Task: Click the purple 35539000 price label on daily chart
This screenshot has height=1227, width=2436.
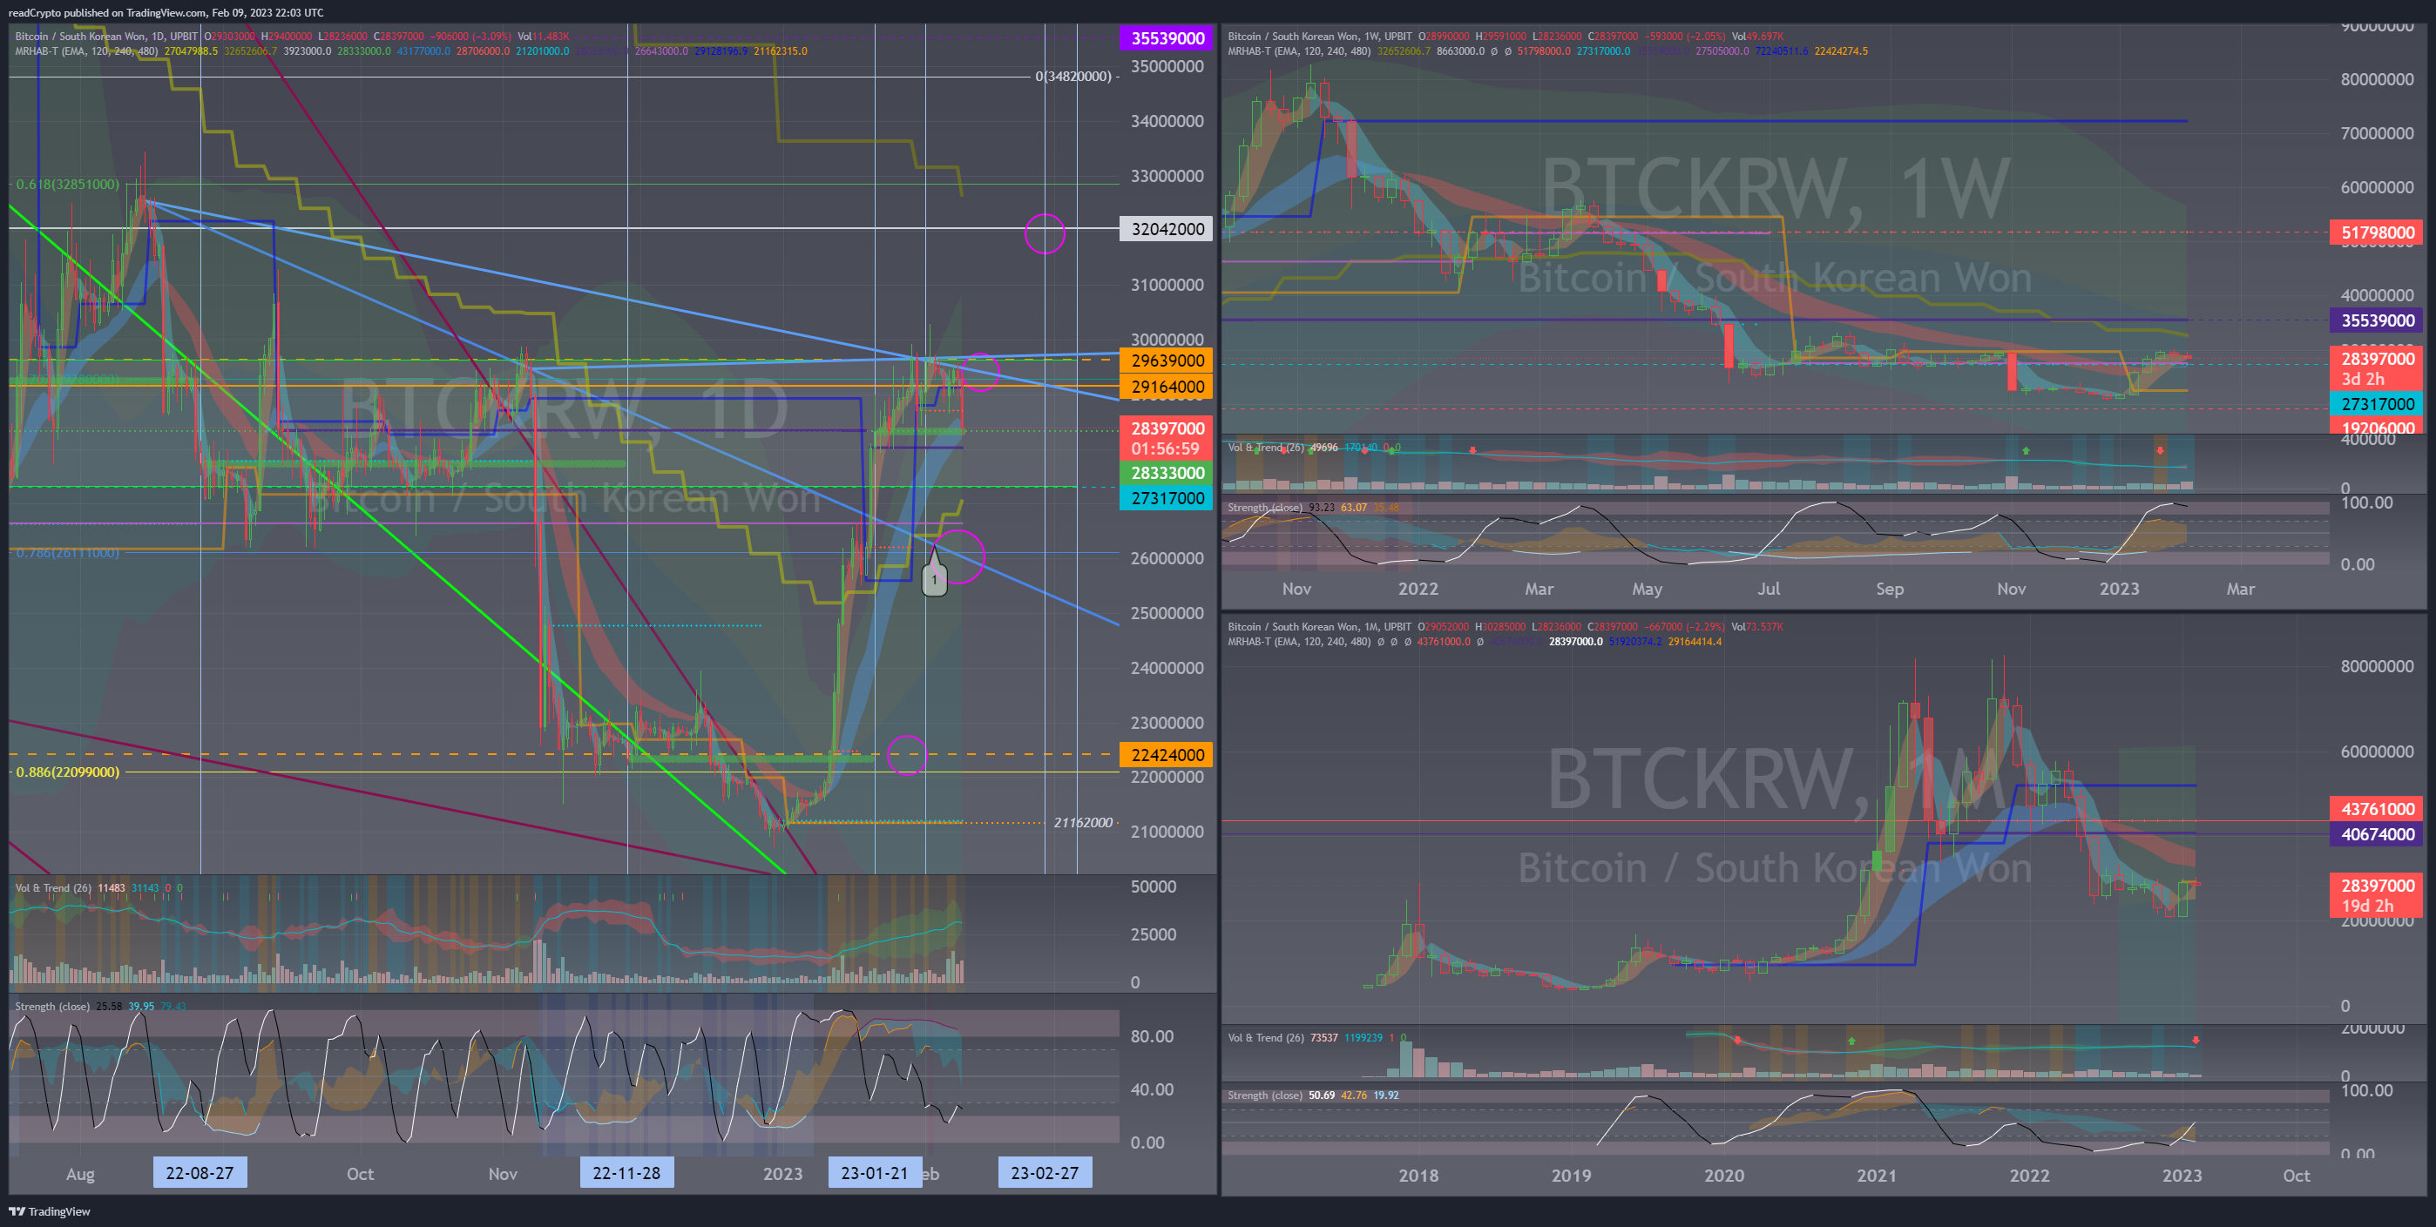Action: [1167, 37]
